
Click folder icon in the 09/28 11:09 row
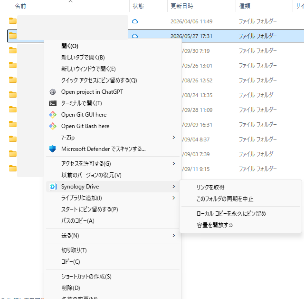pyautogui.click(x=13, y=110)
